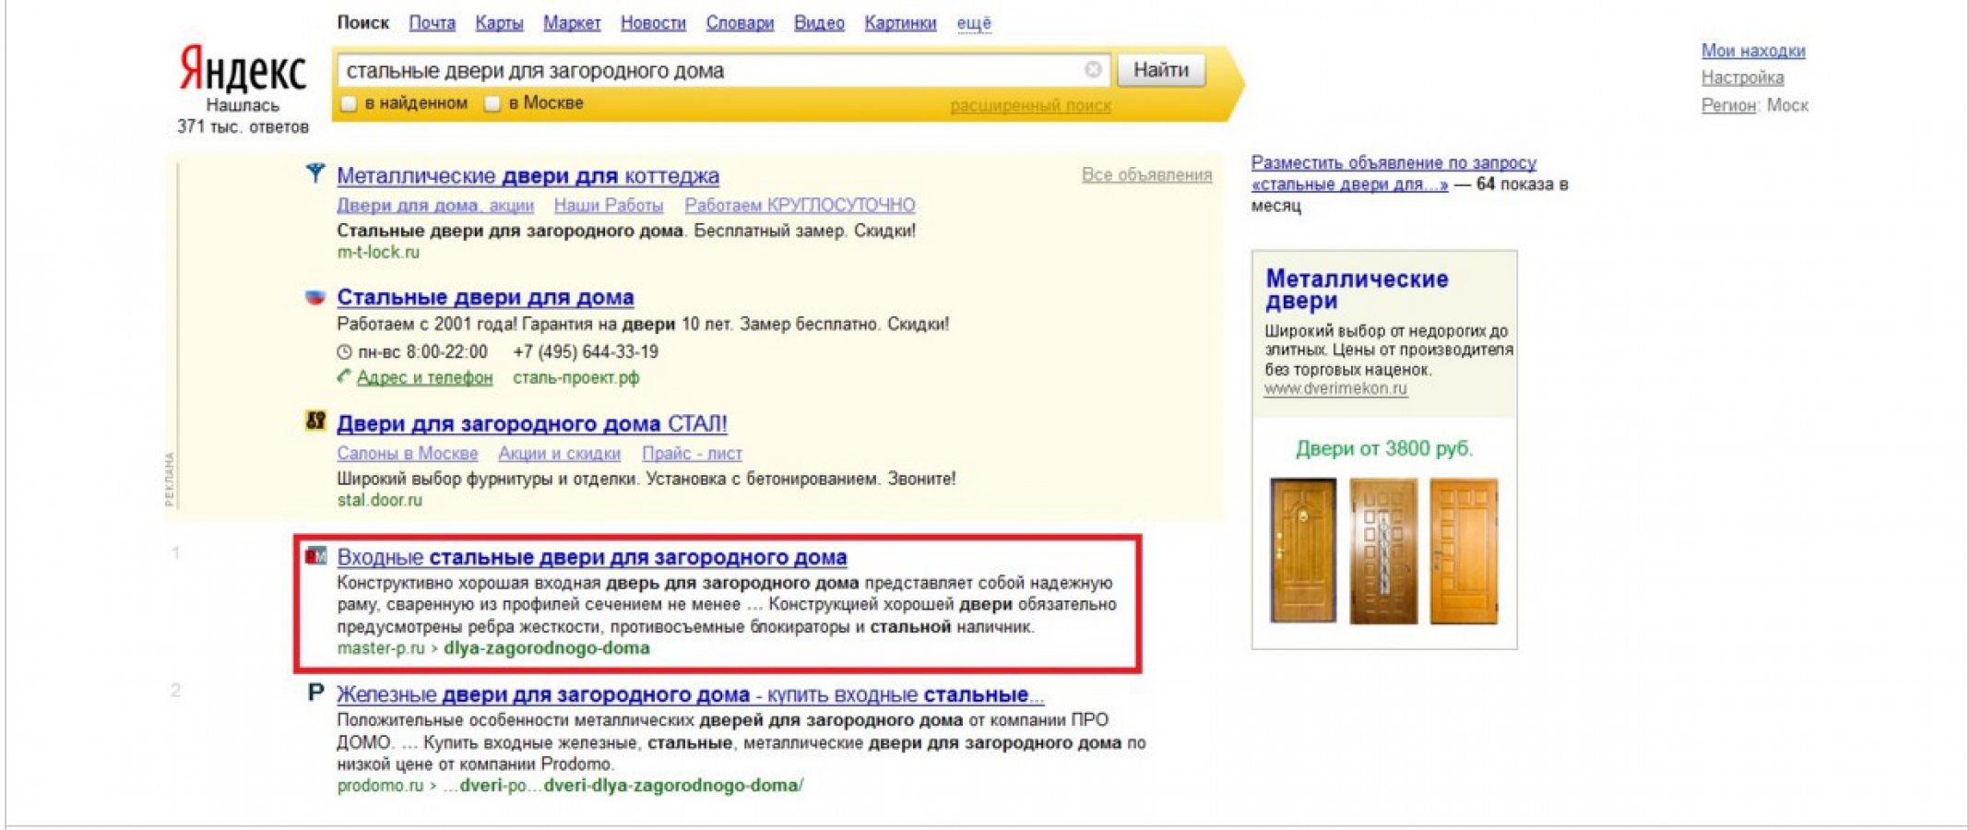Open the Видео service tab
Image resolution: width=1969 pixels, height=830 pixels.
tap(819, 23)
